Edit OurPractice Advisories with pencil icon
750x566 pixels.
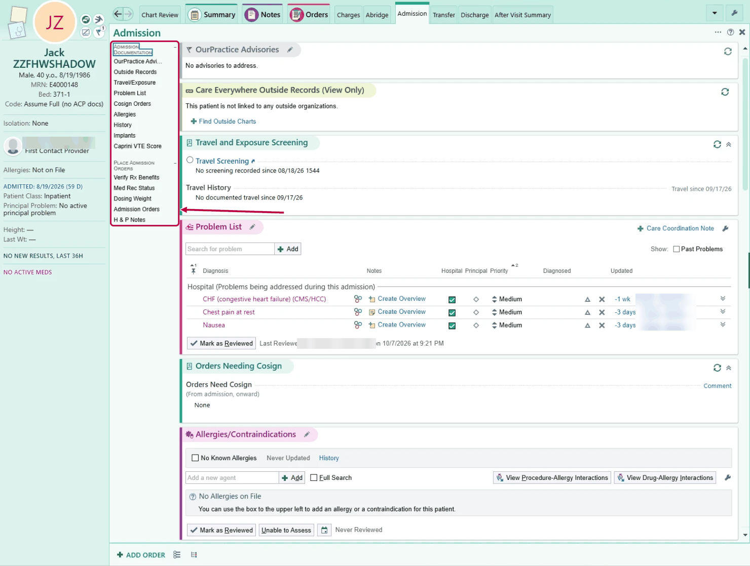click(290, 50)
